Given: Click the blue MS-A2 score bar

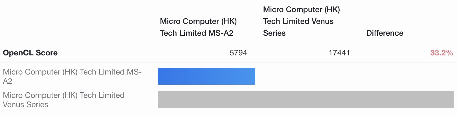Looking at the screenshot, I should click(206, 76).
